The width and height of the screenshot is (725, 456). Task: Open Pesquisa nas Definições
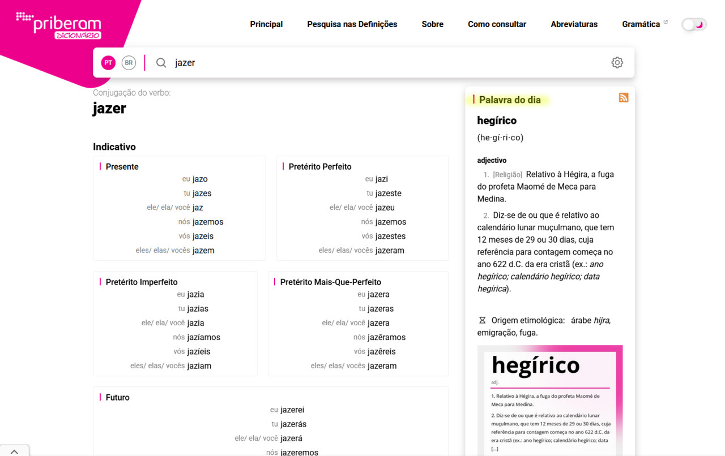click(x=352, y=24)
